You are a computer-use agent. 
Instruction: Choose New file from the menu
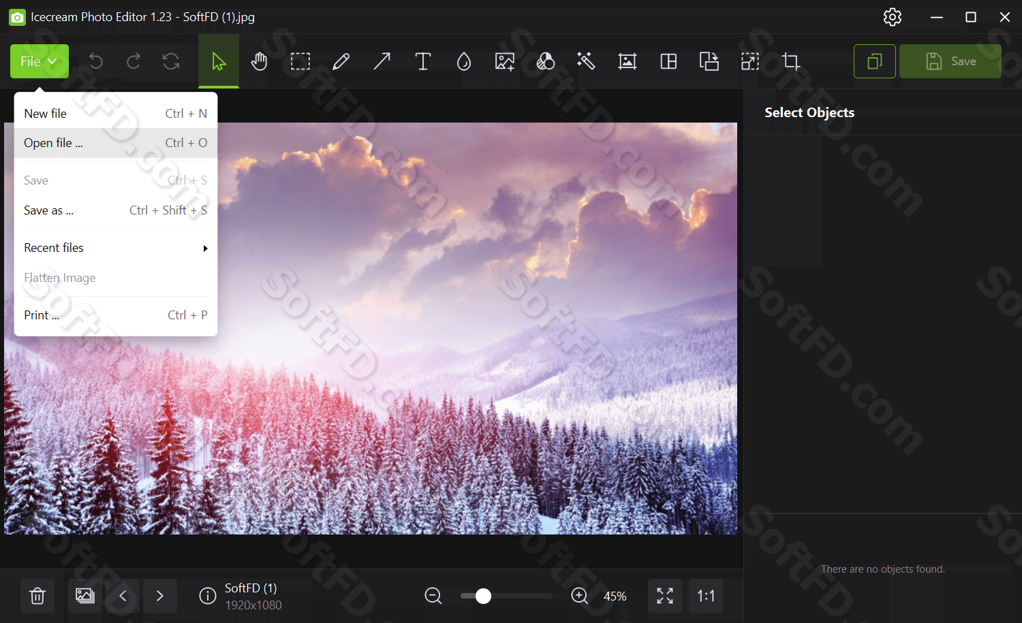tap(116, 114)
